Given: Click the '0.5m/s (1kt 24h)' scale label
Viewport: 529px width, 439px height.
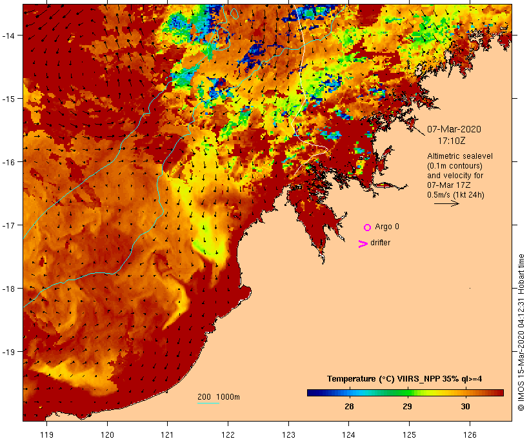Looking at the screenshot, I should click(455, 195).
